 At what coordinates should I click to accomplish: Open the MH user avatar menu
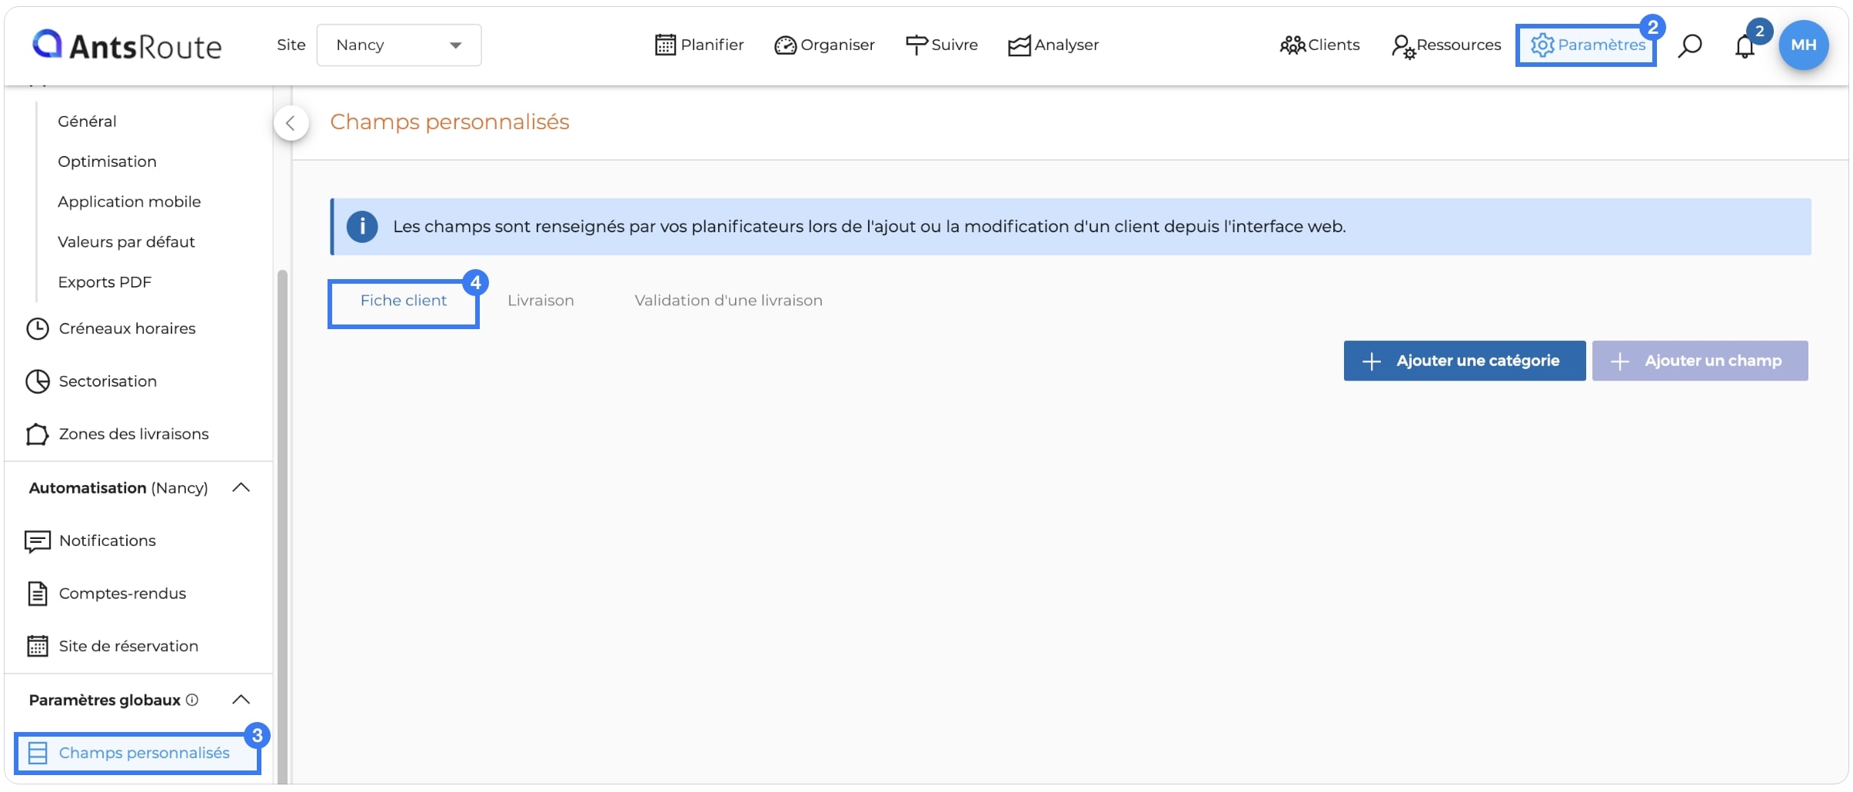[x=1804, y=45]
